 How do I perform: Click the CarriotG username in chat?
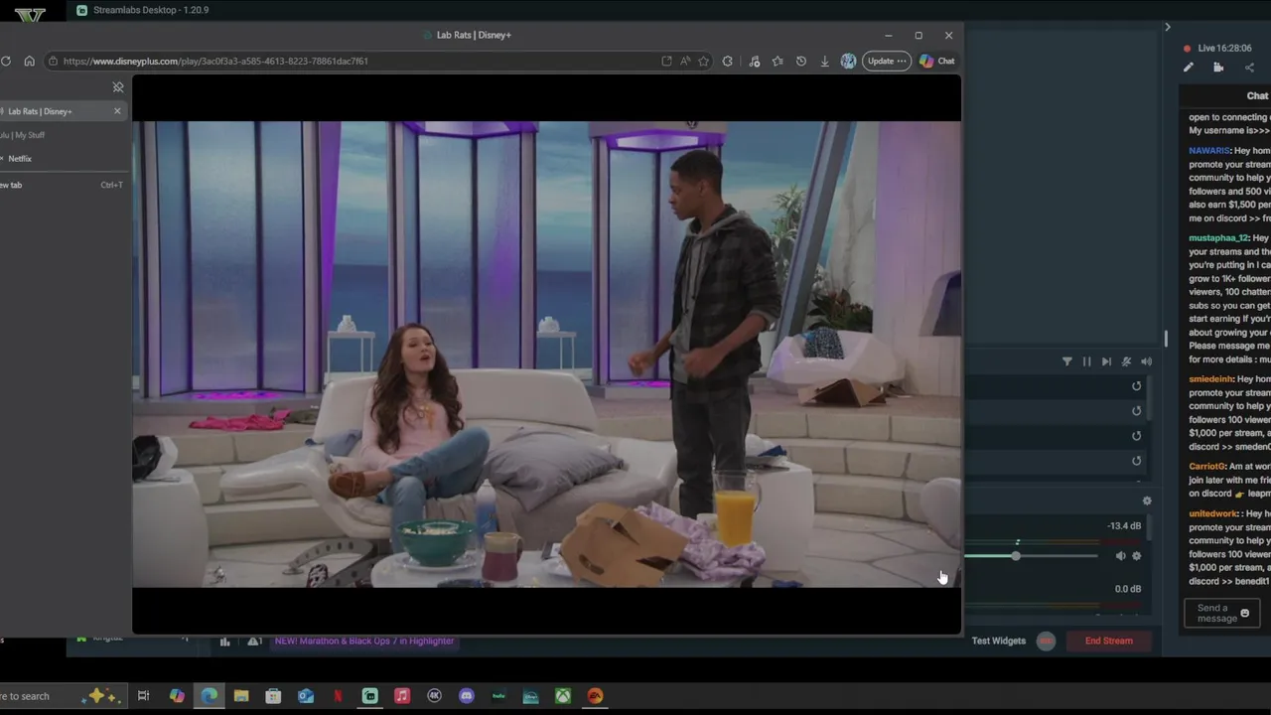(x=1207, y=466)
